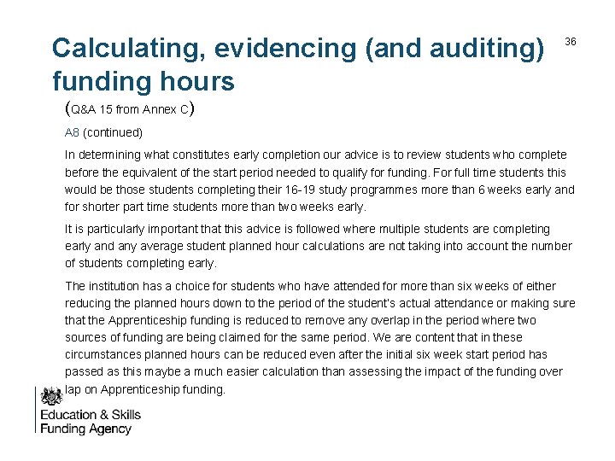
Task: Select the 'Q&A 15 from Annex C' subtitle
Action: coord(131,109)
